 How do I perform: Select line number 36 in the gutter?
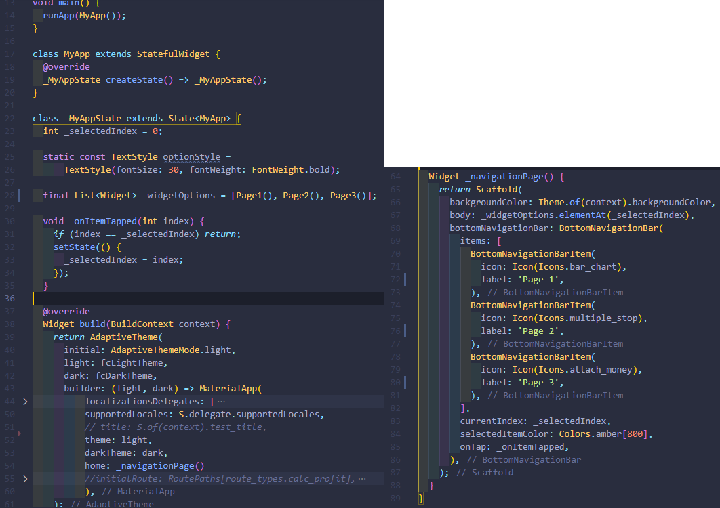(x=9, y=298)
